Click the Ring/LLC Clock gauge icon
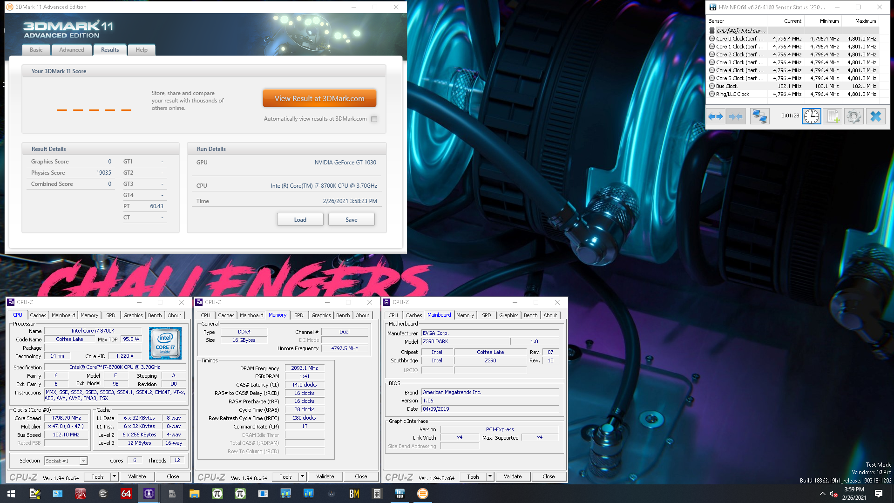The image size is (894, 503). tap(712, 94)
